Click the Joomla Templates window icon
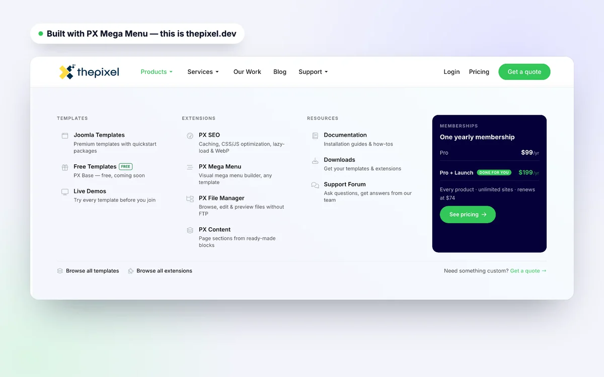The height and width of the screenshot is (377, 604). click(65, 136)
